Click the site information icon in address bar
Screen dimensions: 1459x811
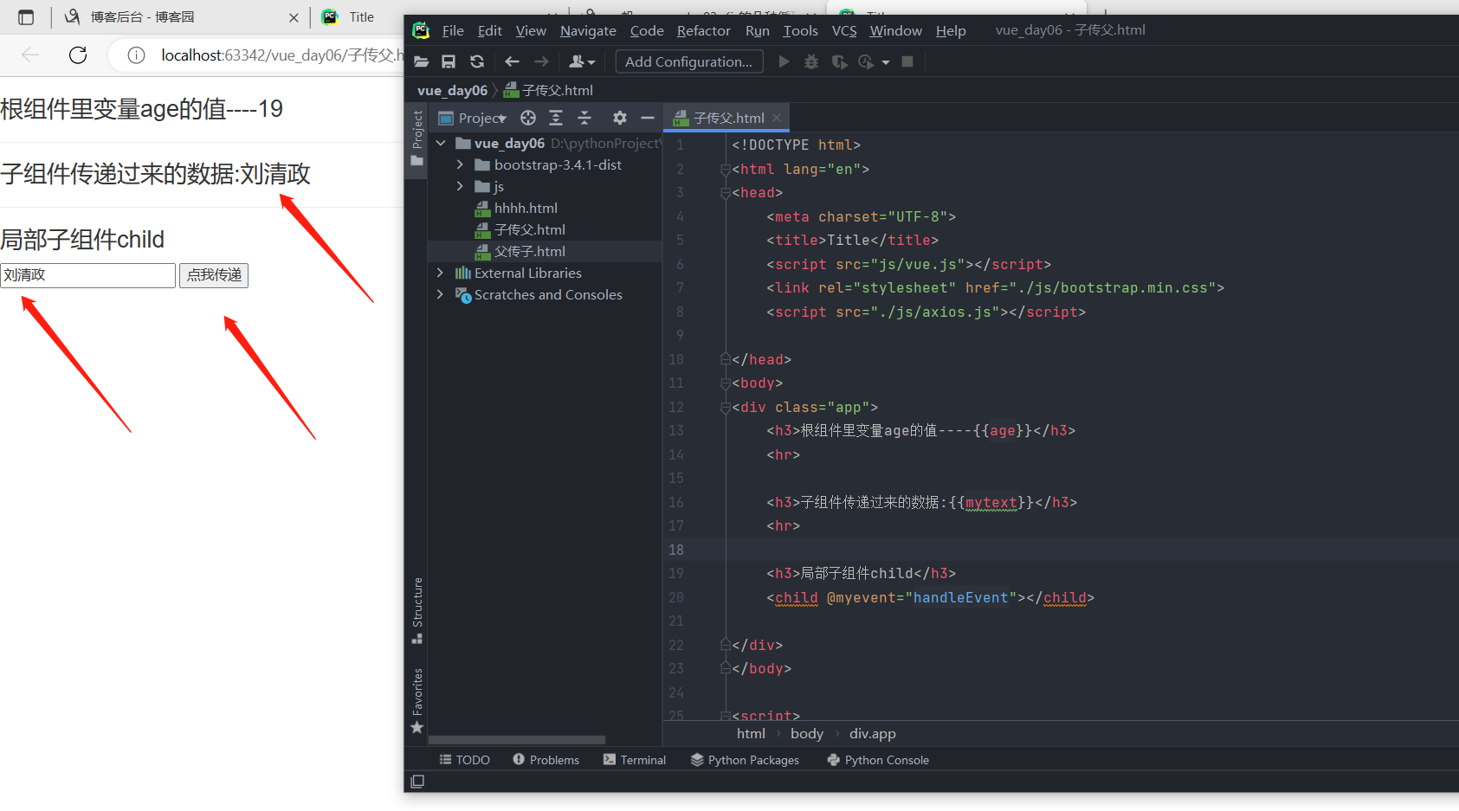[136, 55]
